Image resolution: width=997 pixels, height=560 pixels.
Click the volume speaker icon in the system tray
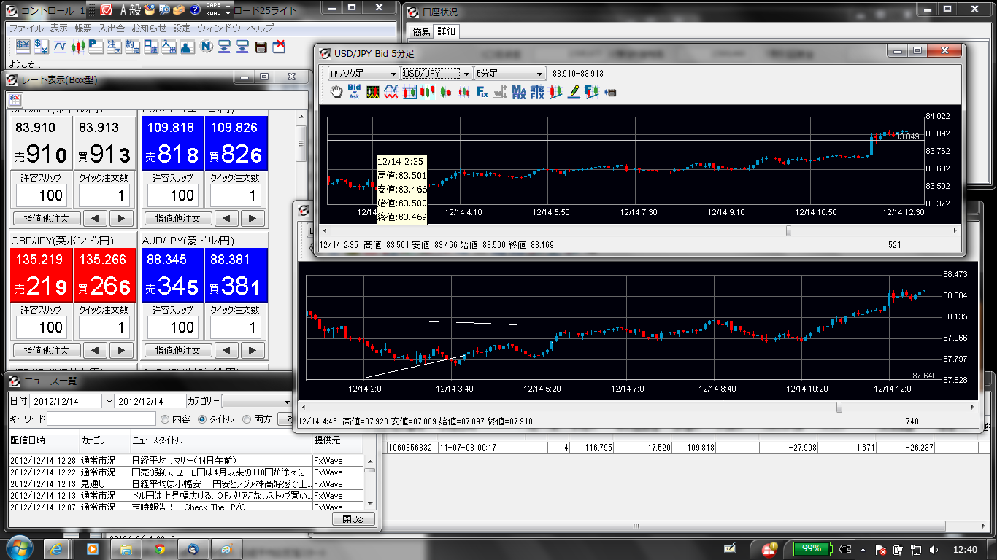tap(935, 548)
